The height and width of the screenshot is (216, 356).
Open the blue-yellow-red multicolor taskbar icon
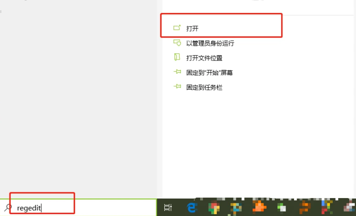pyautogui.click(x=326, y=207)
